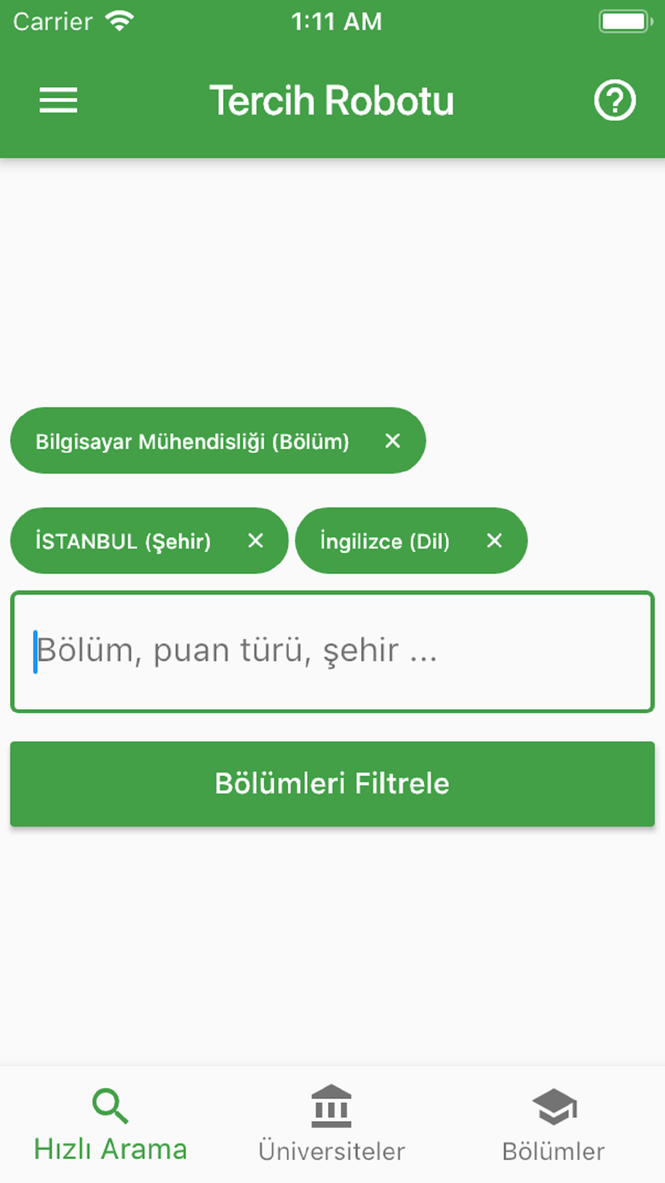
Task: Tap the Tercih Robotu header title
Action: click(332, 100)
